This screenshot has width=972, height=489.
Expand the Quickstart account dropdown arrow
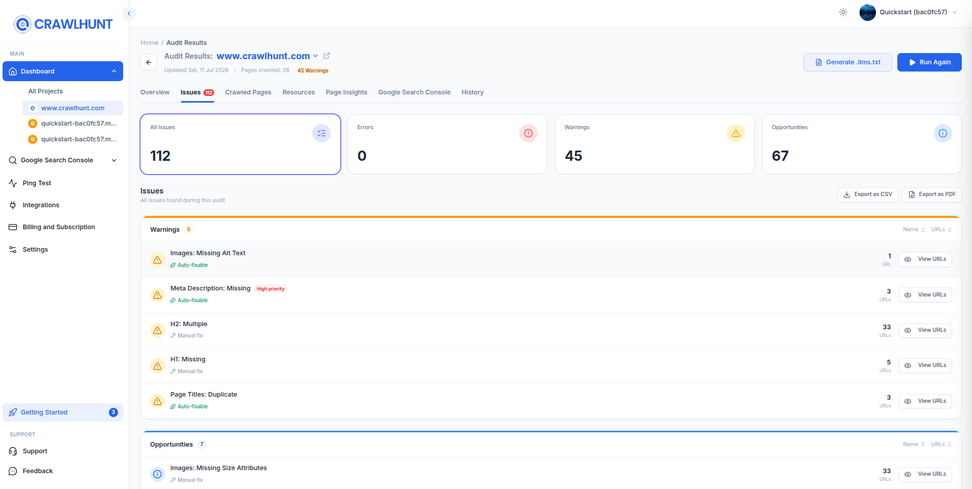click(x=955, y=12)
